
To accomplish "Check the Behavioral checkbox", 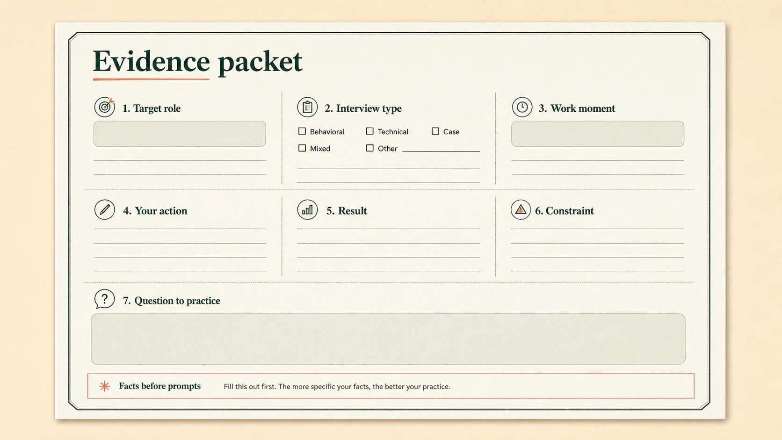I will [302, 131].
